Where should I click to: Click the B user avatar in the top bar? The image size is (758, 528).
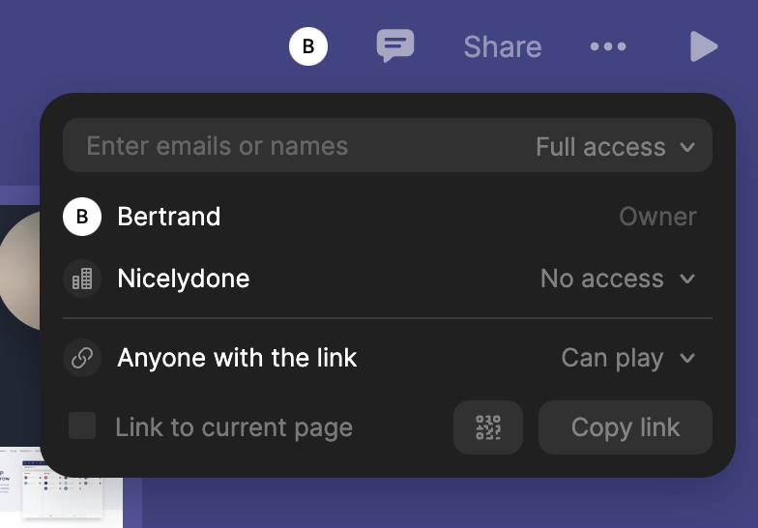tap(307, 46)
